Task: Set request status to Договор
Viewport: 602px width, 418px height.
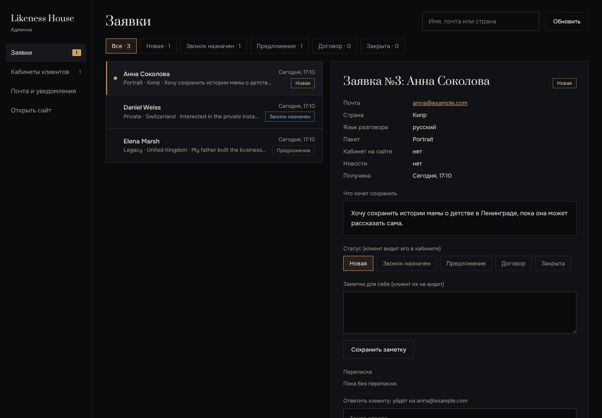Action: (513, 263)
